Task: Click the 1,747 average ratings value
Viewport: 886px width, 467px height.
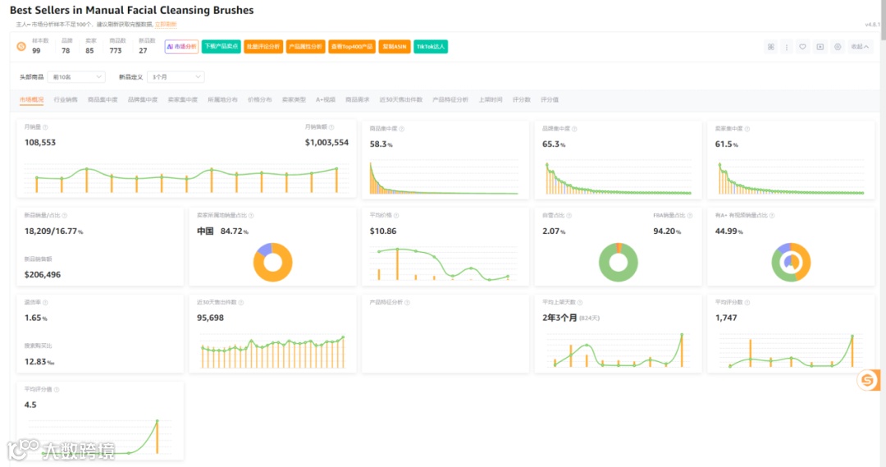Action: (726, 318)
